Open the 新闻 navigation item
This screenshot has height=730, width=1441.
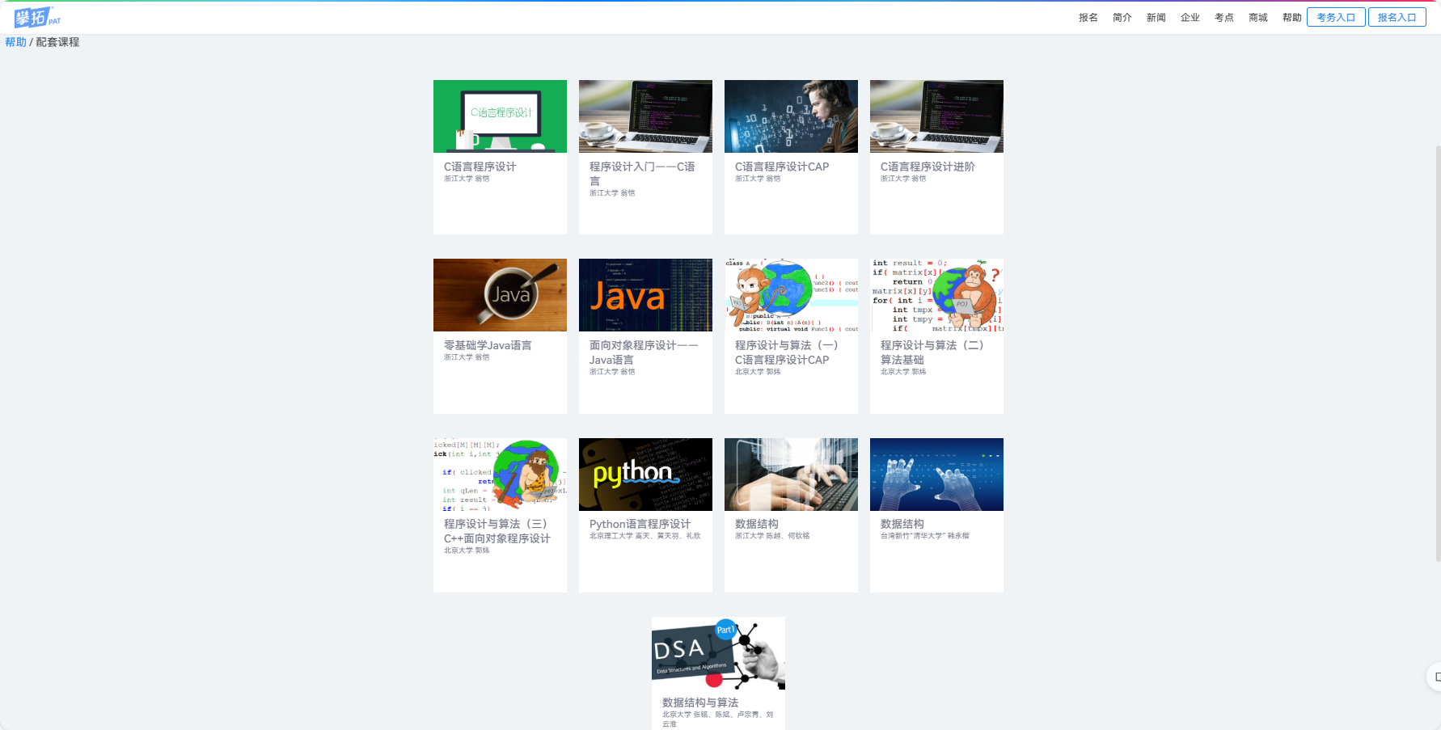pyautogui.click(x=1156, y=17)
